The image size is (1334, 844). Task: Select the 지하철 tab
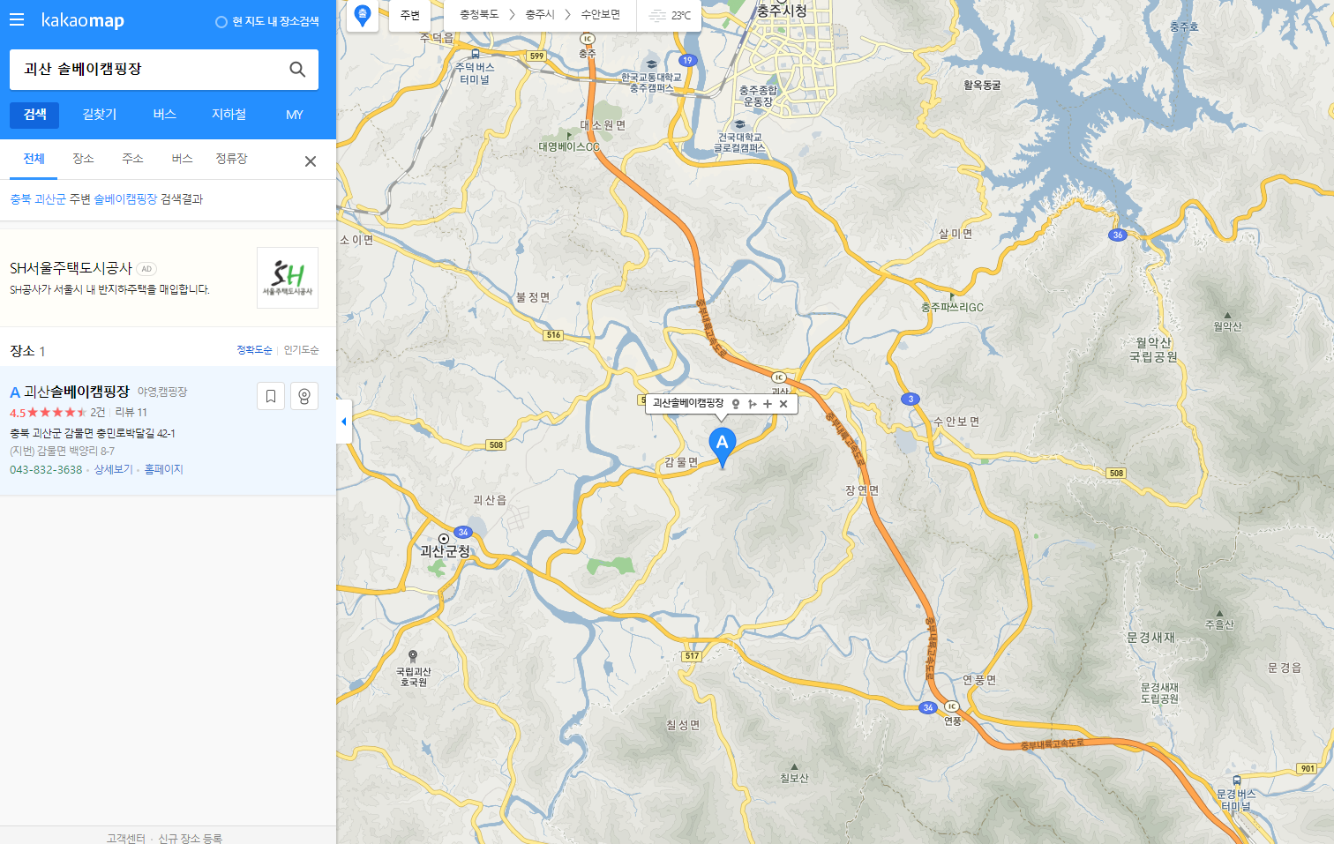coord(229,115)
